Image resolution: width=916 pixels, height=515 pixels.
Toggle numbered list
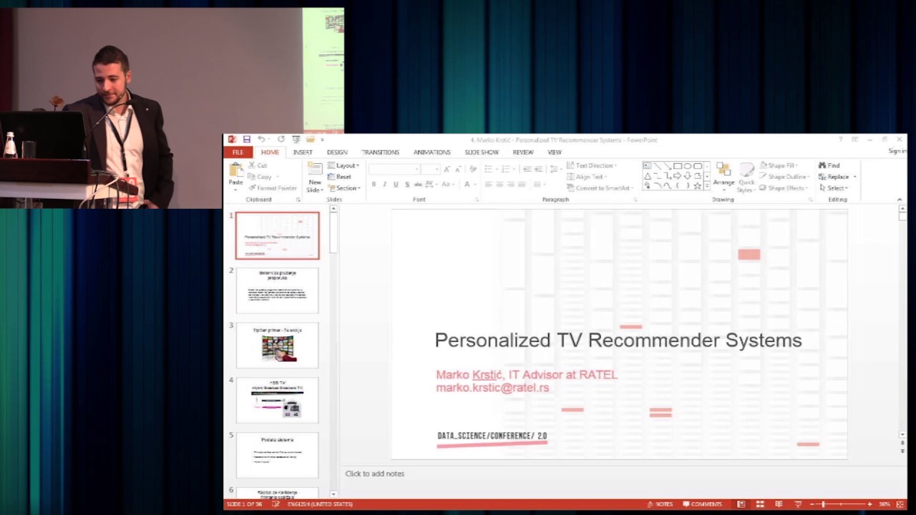click(x=507, y=170)
